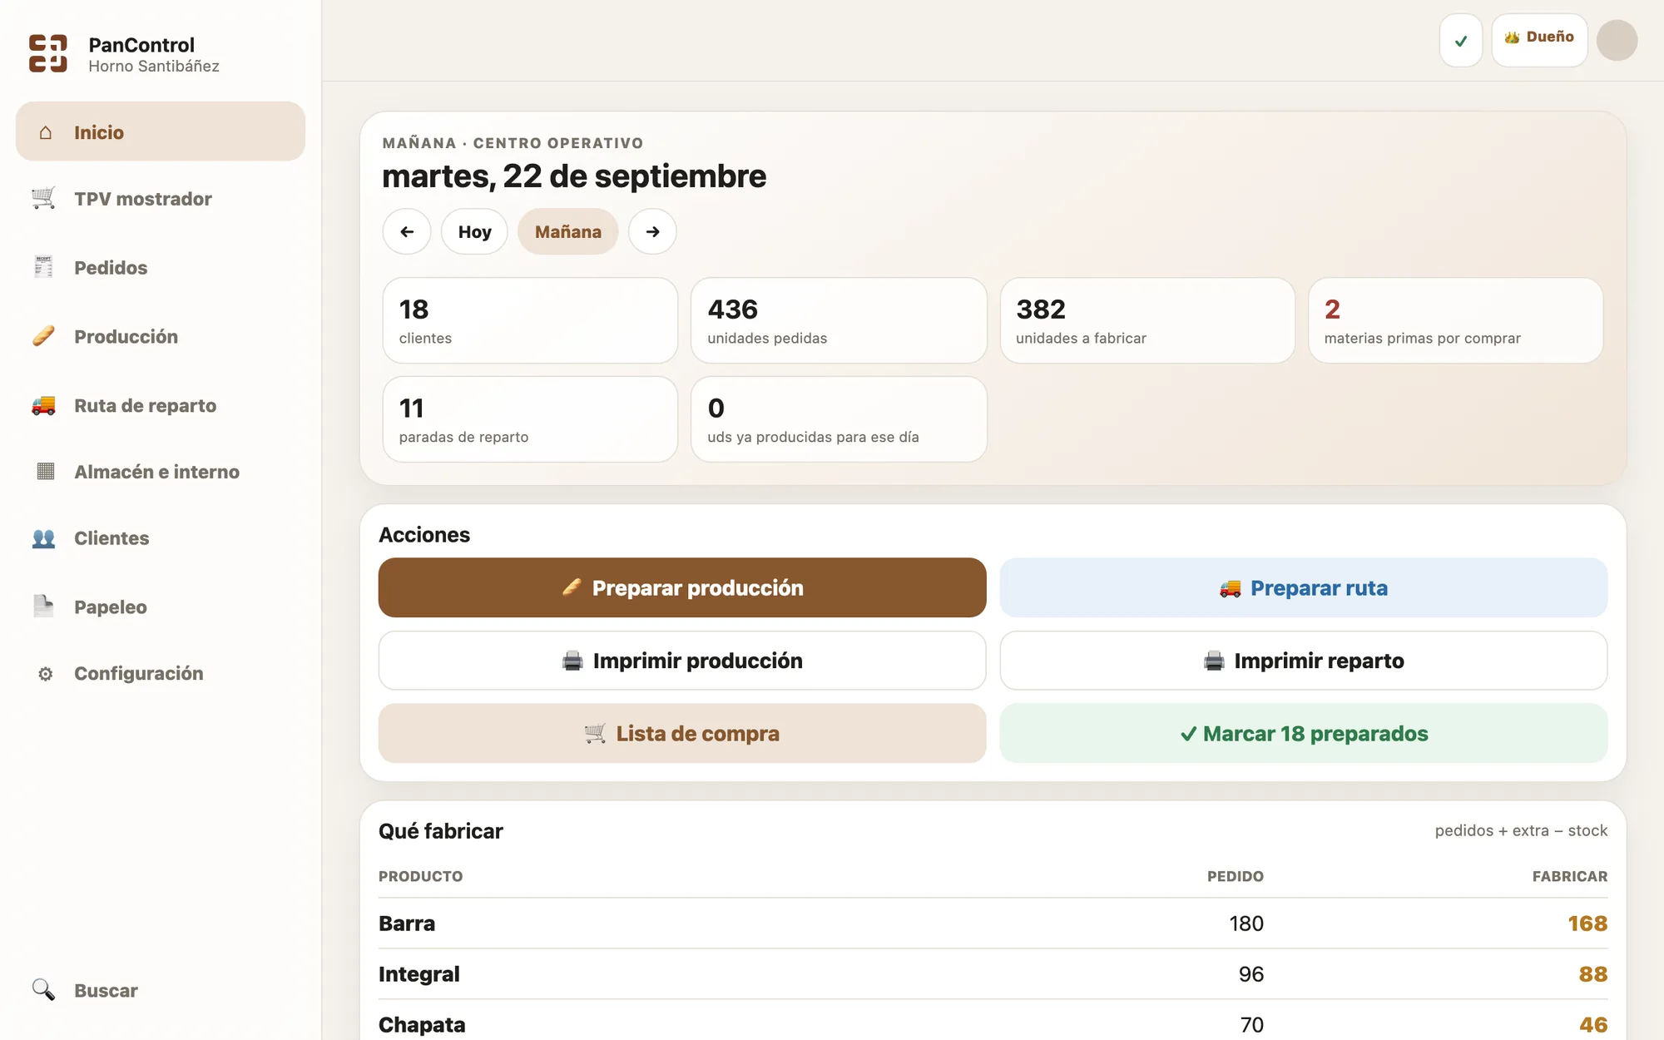
Task: Click the Pedidos receipt icon
Action: tap(43, 267)
